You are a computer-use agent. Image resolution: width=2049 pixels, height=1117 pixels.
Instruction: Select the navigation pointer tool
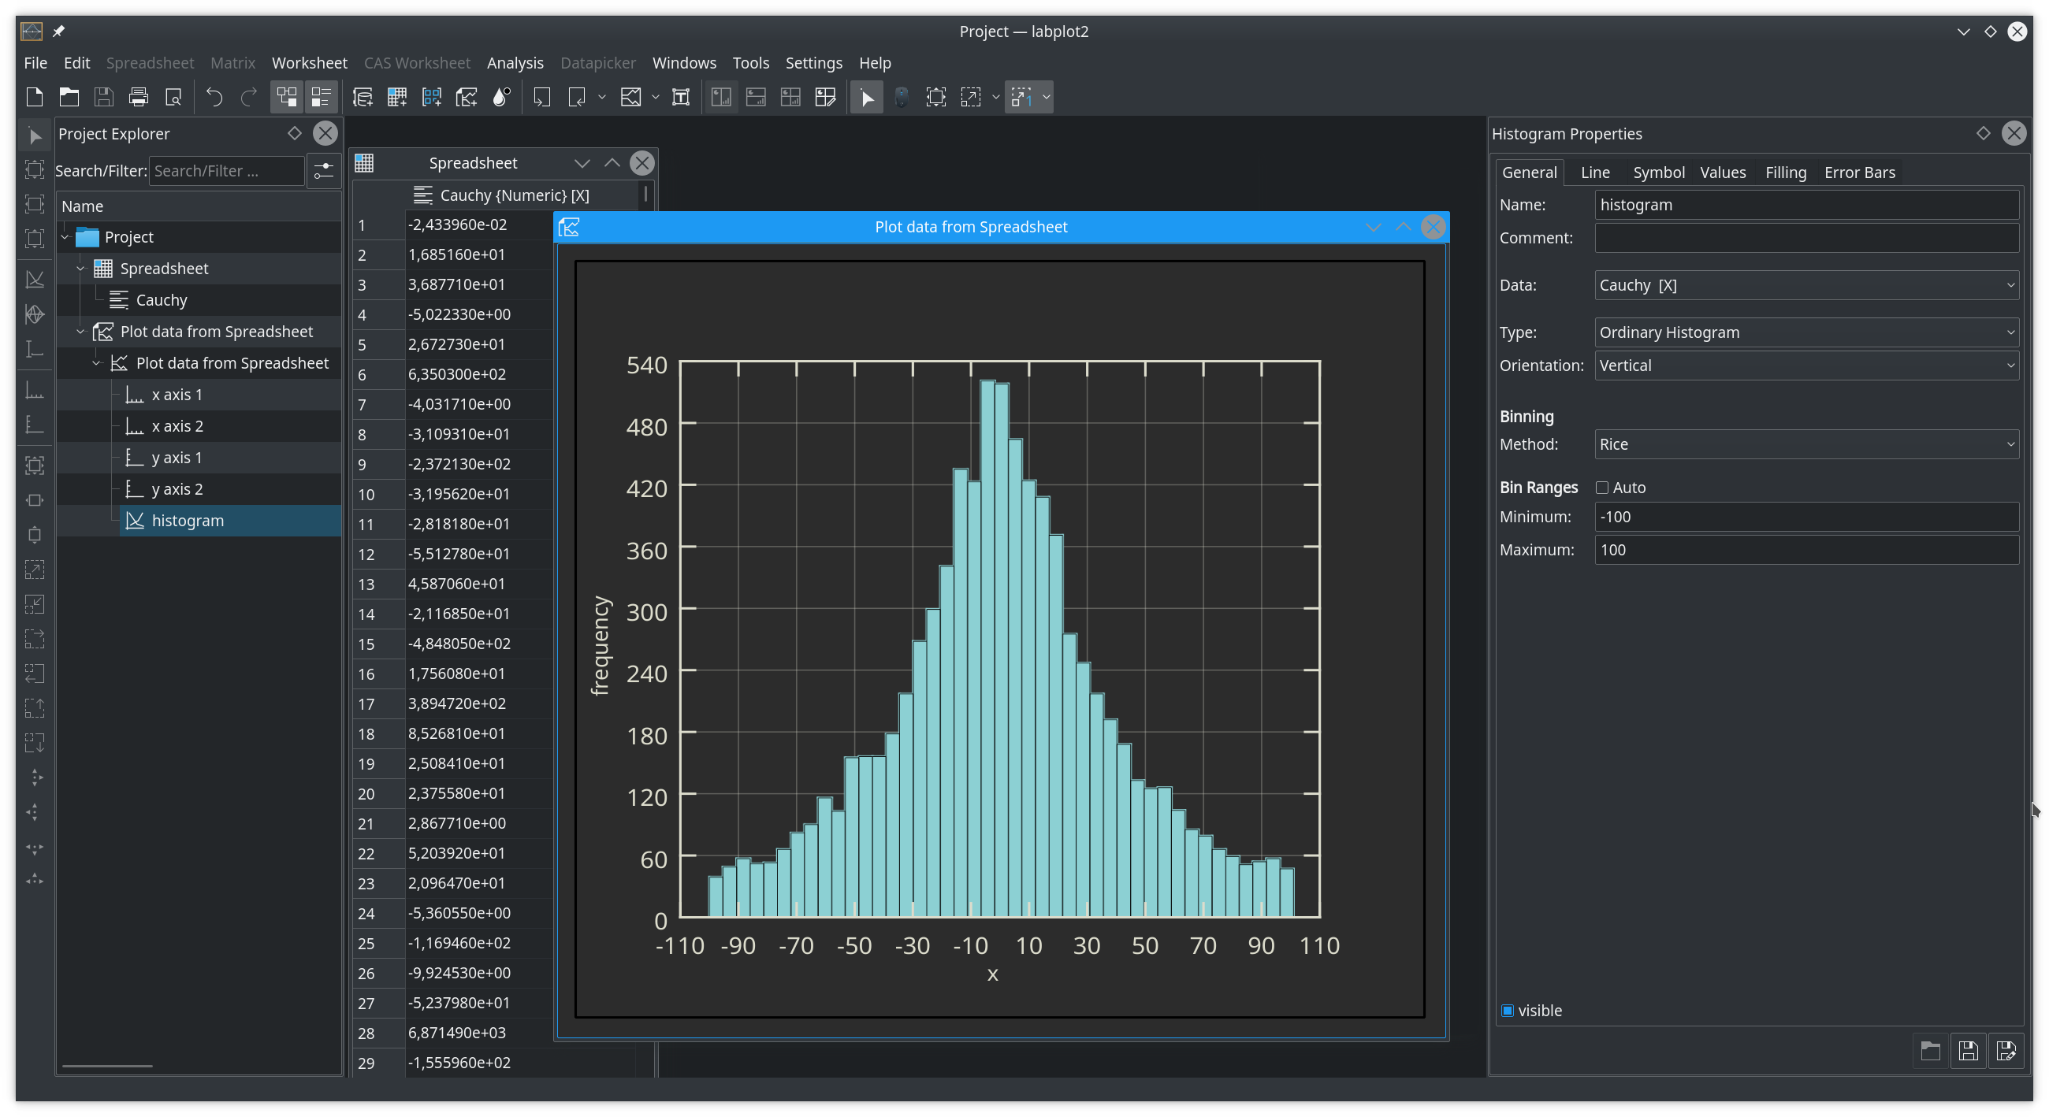point(867,97)
